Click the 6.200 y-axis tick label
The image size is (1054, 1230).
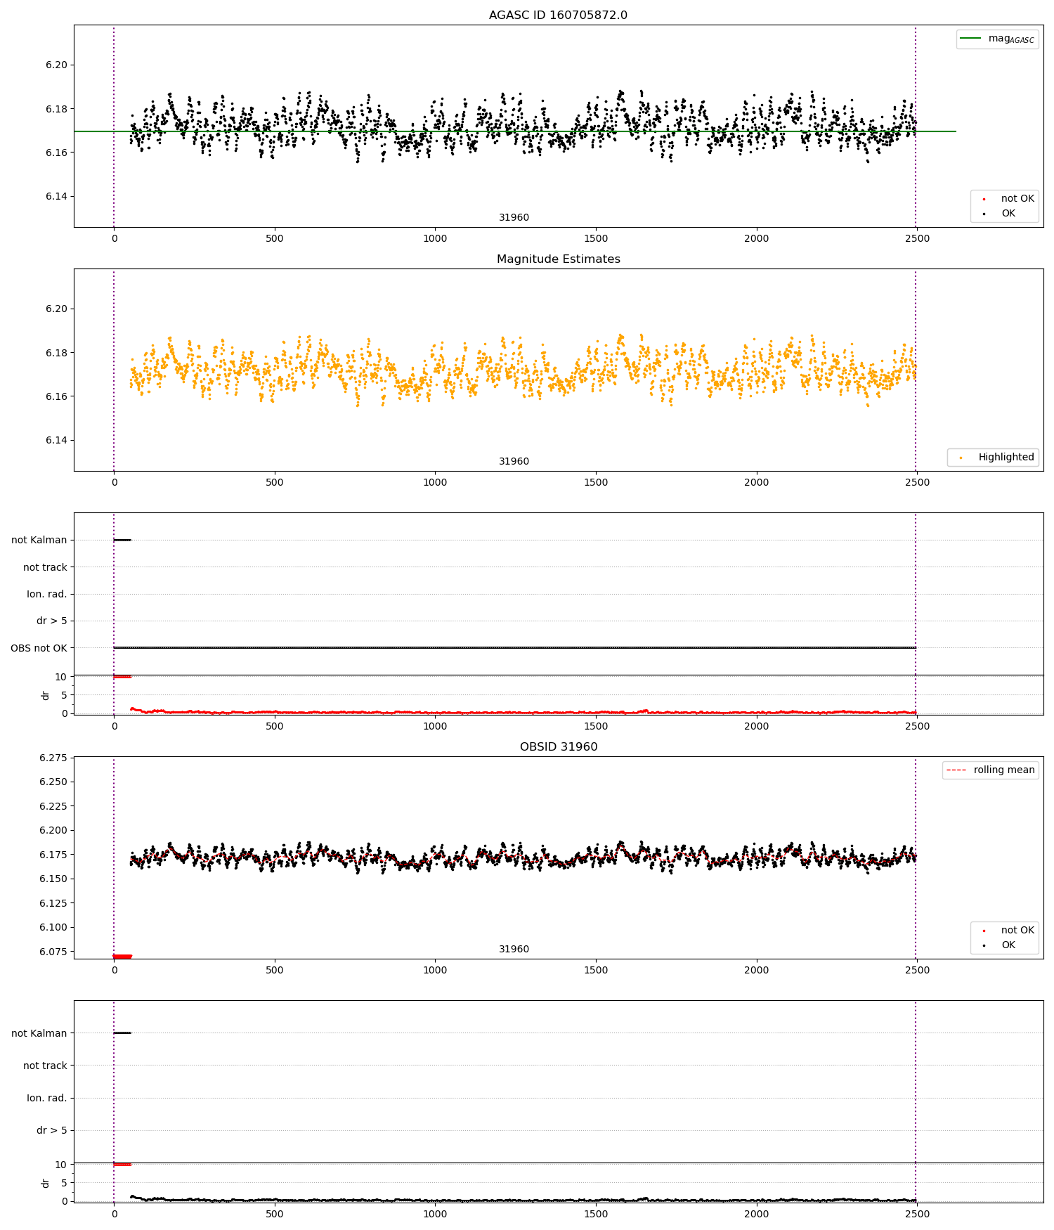[x=53, y=830]
